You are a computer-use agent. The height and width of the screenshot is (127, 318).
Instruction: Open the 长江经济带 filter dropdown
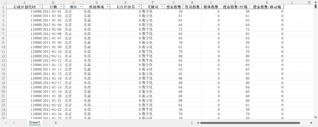tap(139, 7)
